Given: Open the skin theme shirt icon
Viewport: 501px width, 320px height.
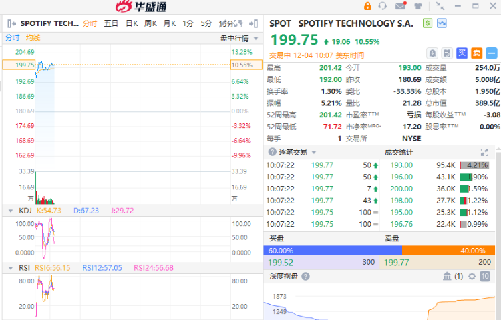Looking at the screenshot, I should (x=418, y=6).
